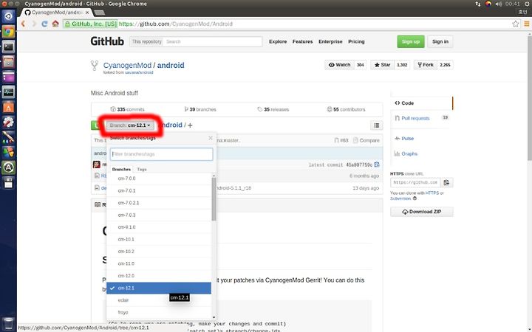Select branch cm-7.0.0
Viewport: 532px width, 332px height.
(159, 179)
